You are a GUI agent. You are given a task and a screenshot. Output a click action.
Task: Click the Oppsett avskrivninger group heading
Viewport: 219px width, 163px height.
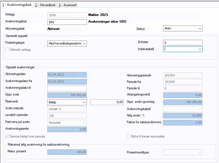click(x=20, y=67)
